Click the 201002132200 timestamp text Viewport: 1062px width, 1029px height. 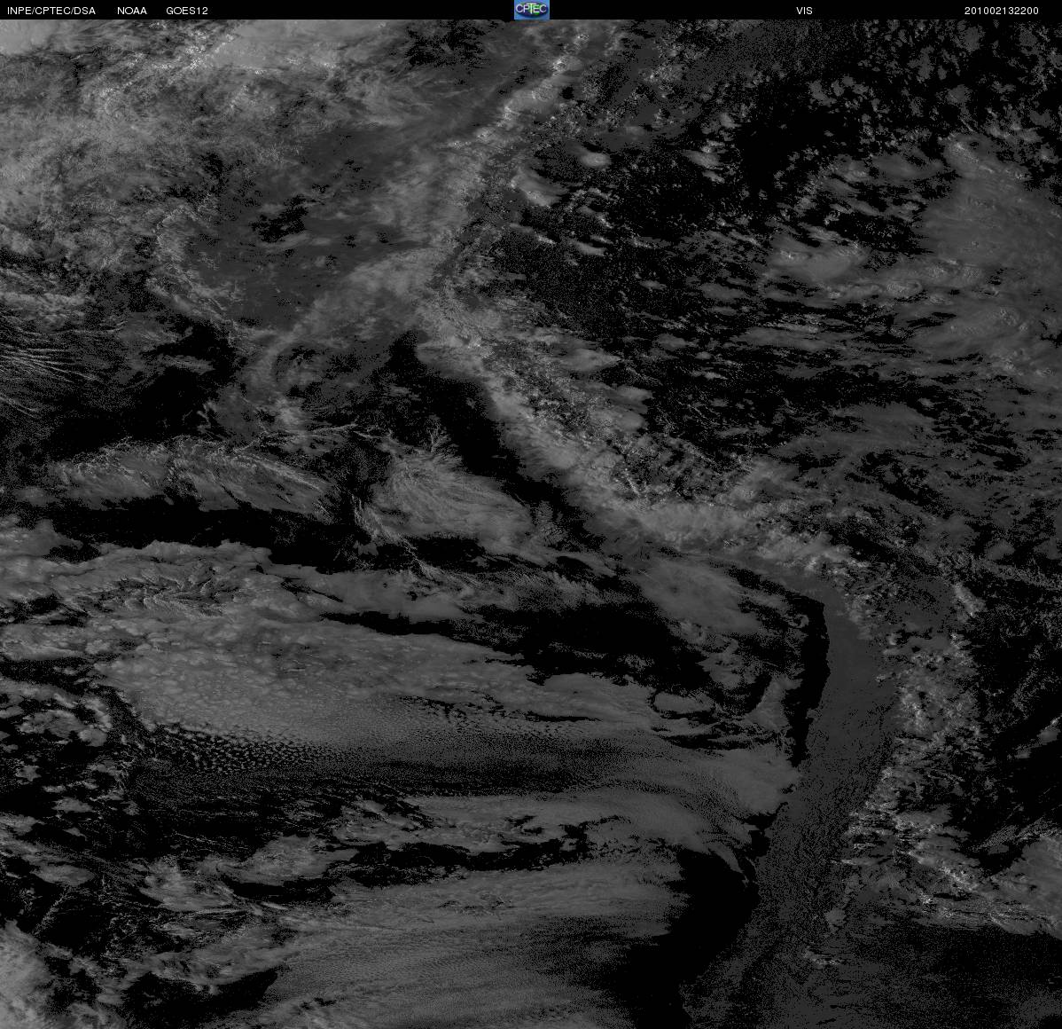pyautogui.click(x=1001, y=11)
